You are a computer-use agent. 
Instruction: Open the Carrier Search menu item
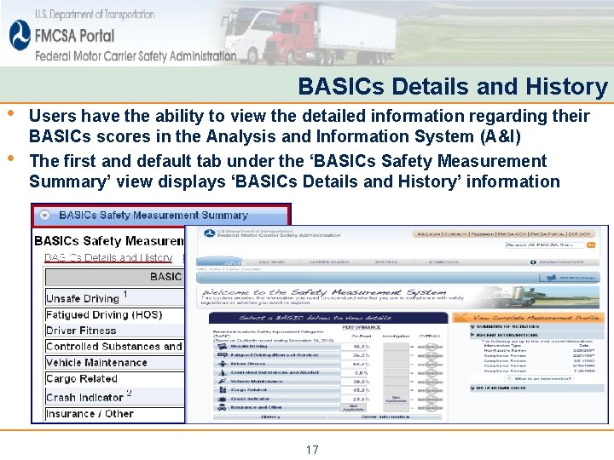[329, 262]
